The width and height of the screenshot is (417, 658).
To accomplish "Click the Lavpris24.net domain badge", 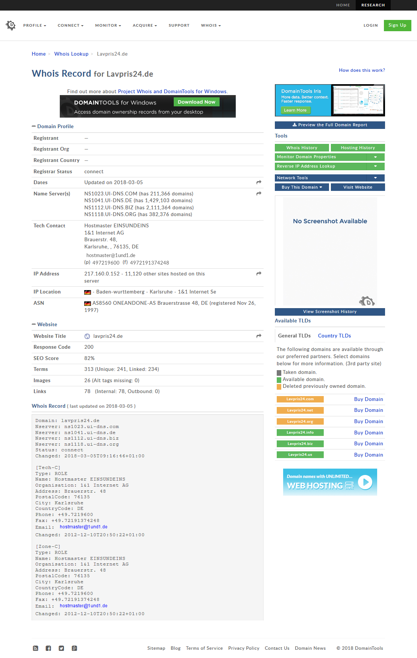I will (300, 410).
